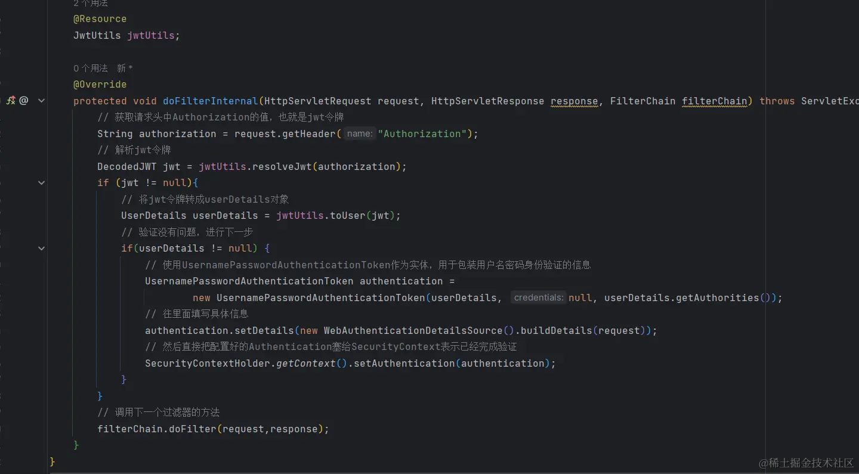This screenshot has width=859, height=474.
Task: Click the @Override annotation
Action: 100,85
